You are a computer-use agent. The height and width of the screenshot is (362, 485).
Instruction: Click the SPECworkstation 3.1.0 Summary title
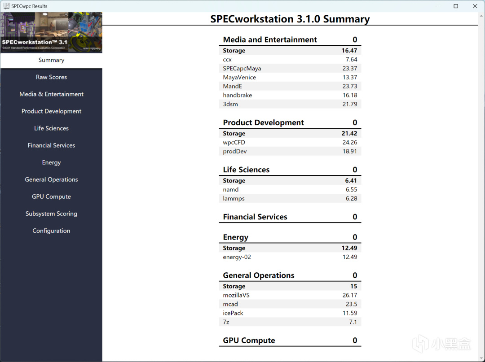point(290,19)
